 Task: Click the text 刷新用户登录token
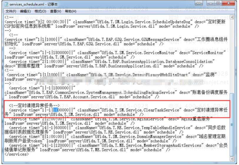click(x=23, y=141)
